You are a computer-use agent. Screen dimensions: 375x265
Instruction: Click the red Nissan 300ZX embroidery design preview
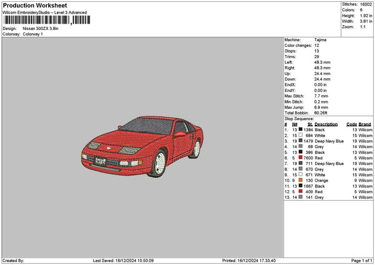pos(142,147)
